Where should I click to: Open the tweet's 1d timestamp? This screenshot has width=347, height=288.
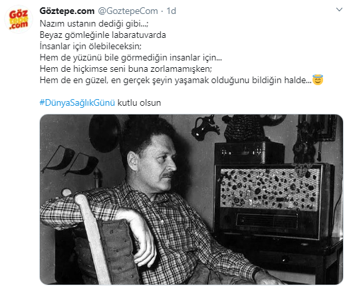pos(171,11)
